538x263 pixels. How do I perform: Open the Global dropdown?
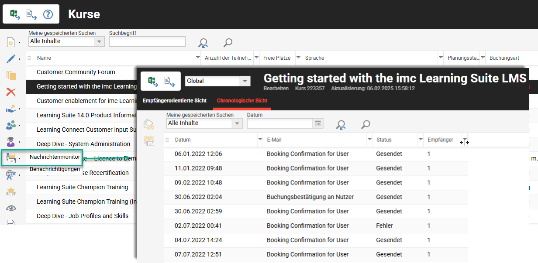click(245, 81)
